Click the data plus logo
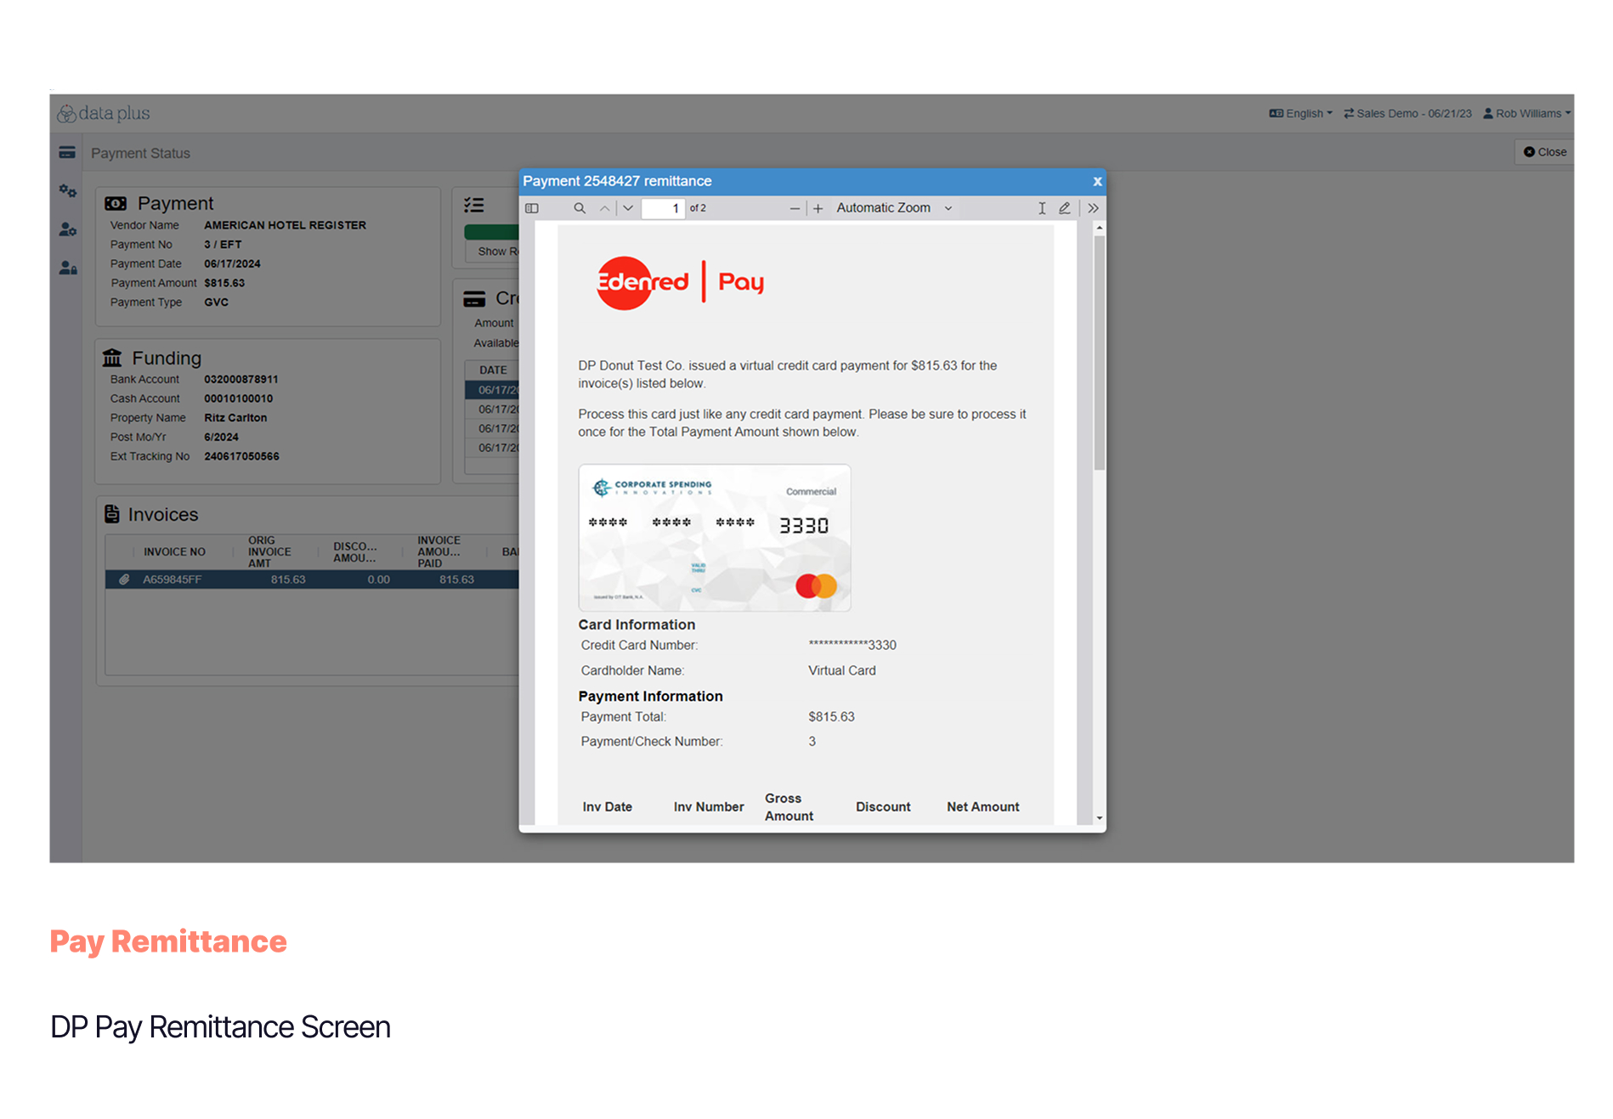This screenshot has height=1119, width=1613. (104, 113)
